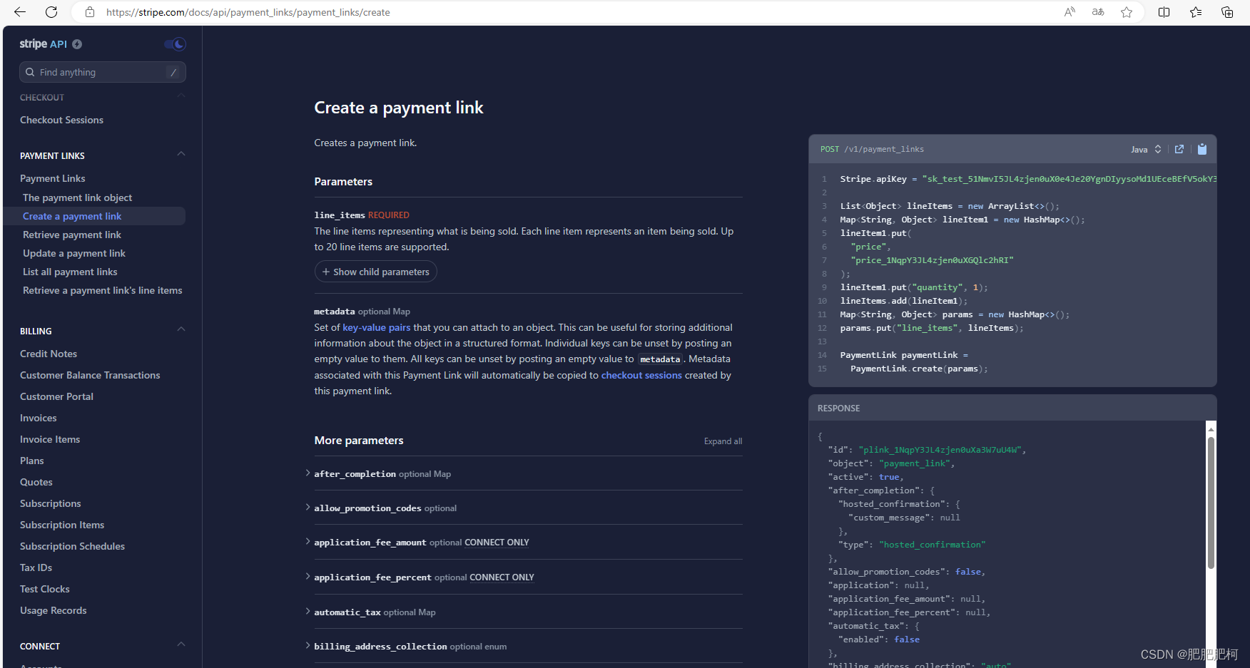1250x668 pixels.
Task: Open code example in external window
Action: click(x=1179, y=149)
